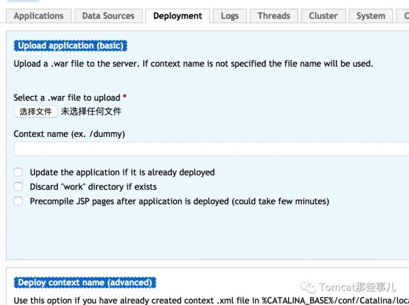Tick Discard "work" directory checkbox
This screenshot has height=305, width=409.
(18, 187)
